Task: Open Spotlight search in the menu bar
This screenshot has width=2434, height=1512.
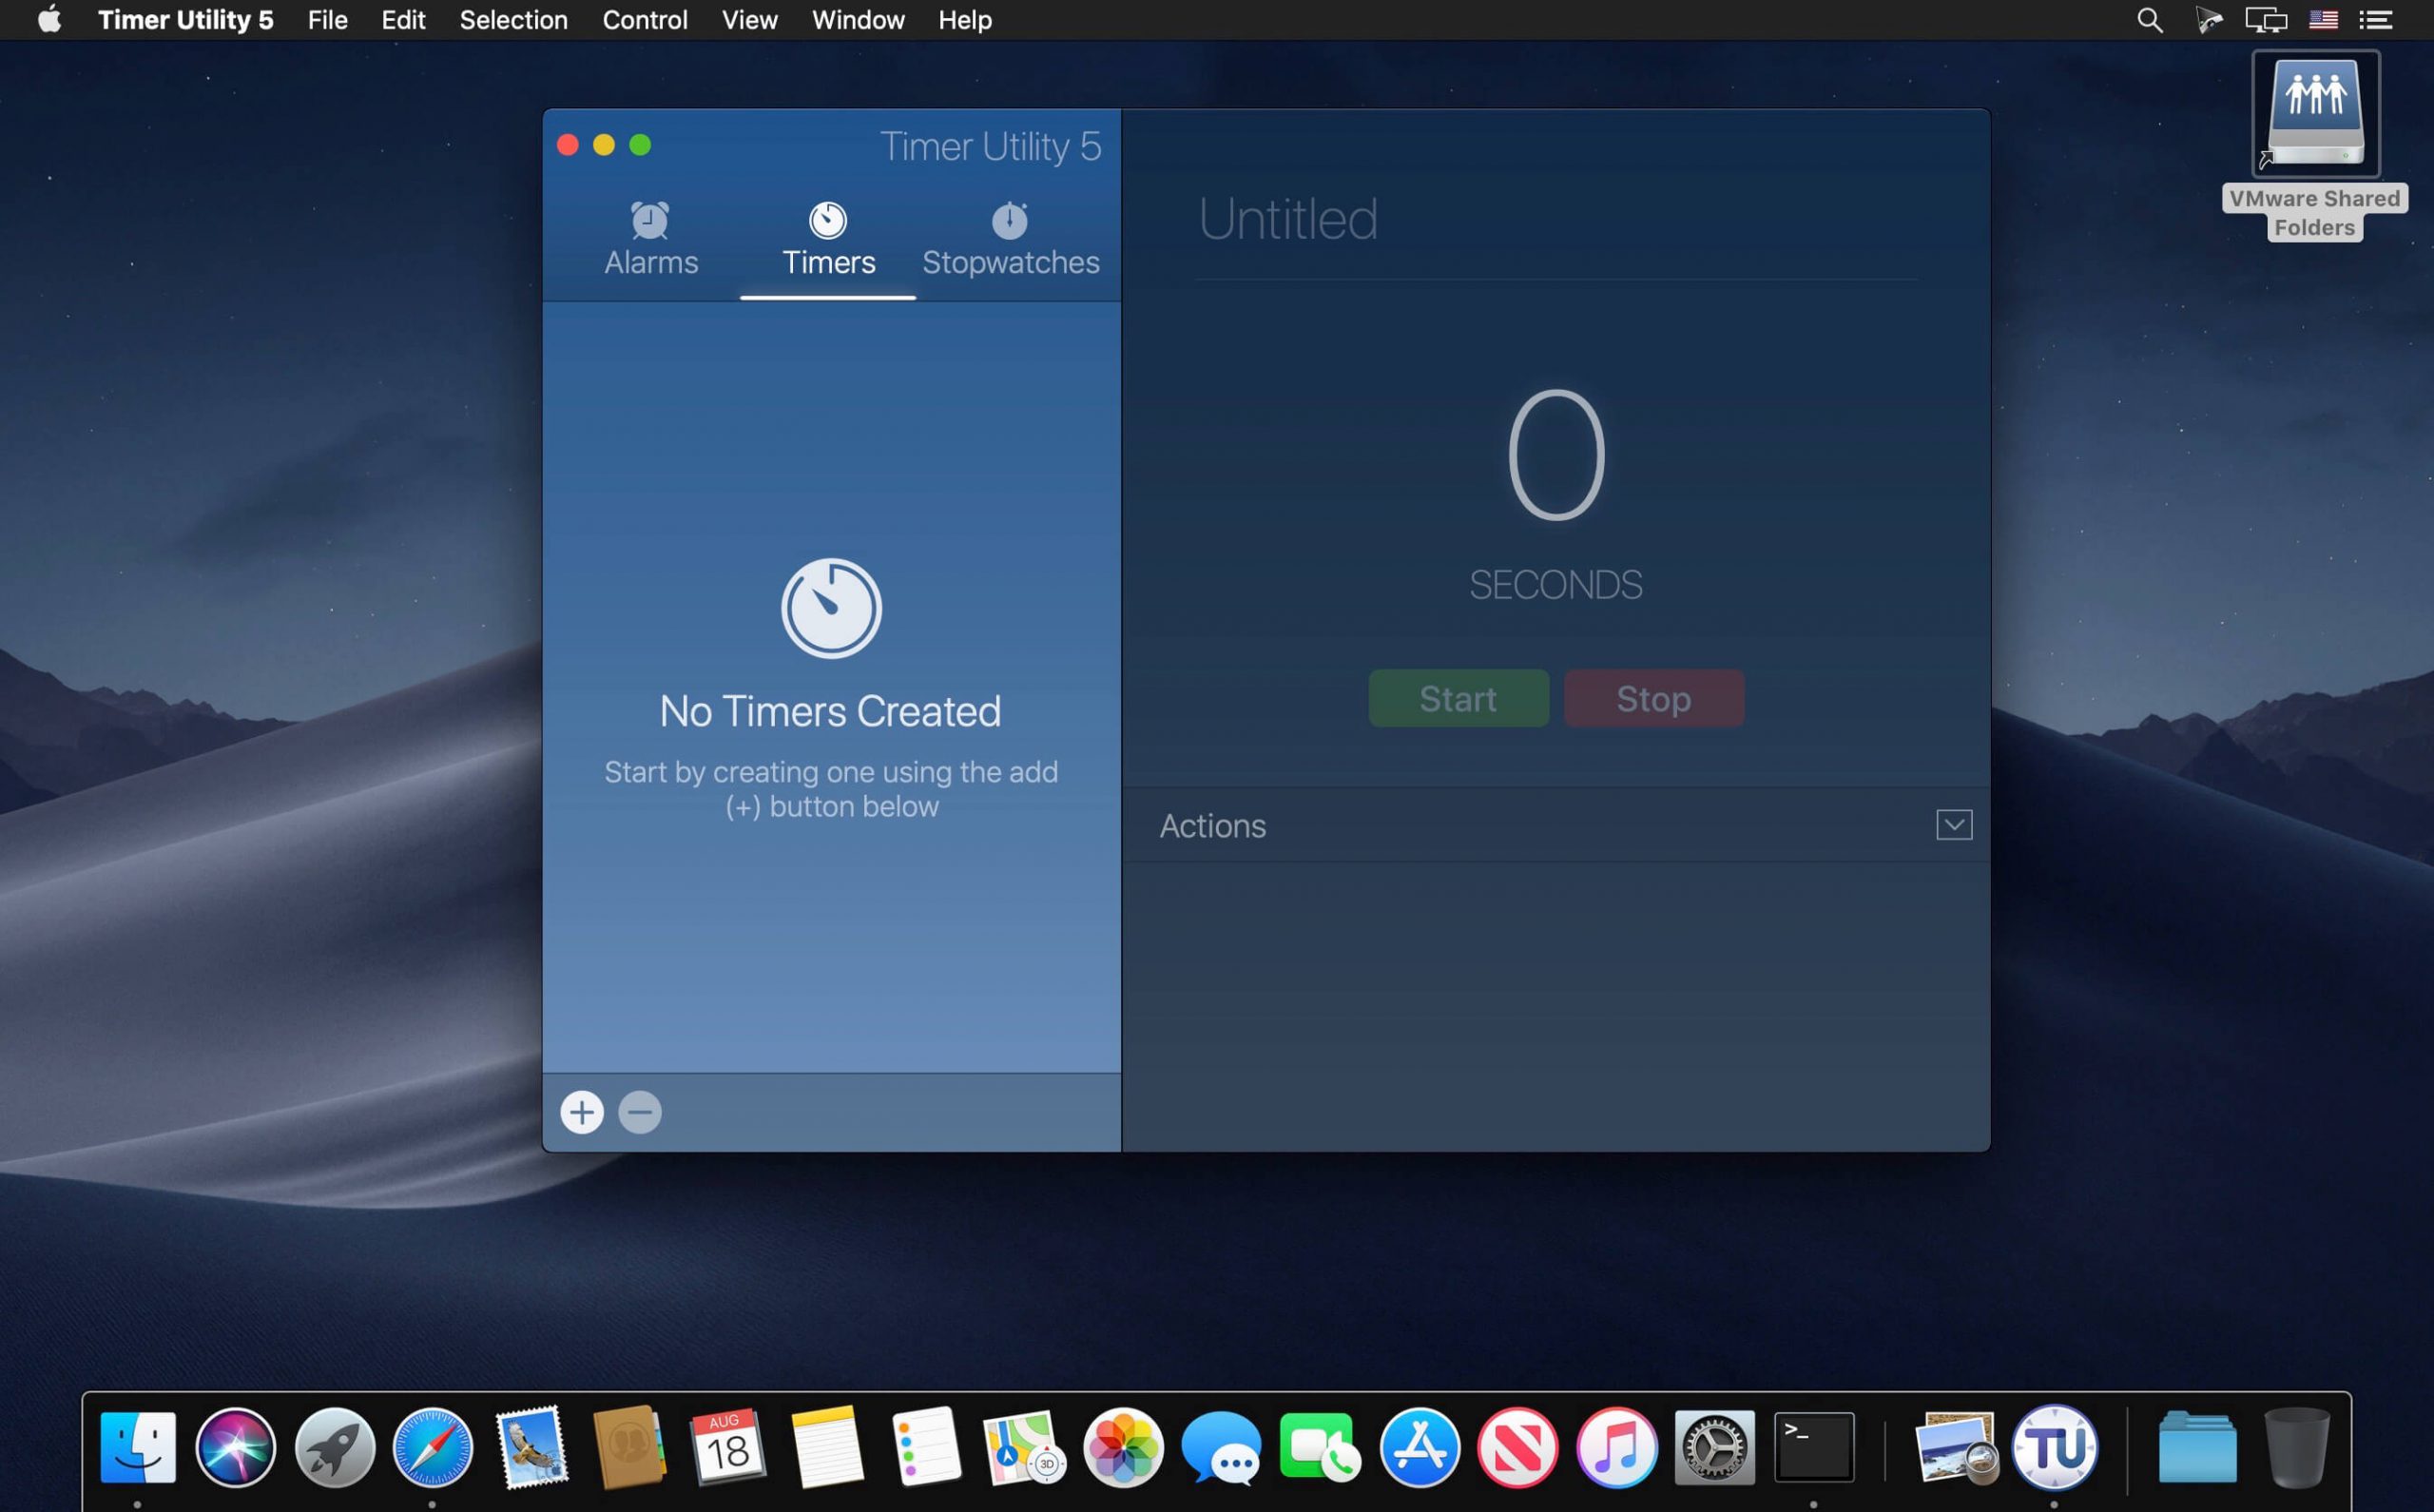Action: (2148, 19)
